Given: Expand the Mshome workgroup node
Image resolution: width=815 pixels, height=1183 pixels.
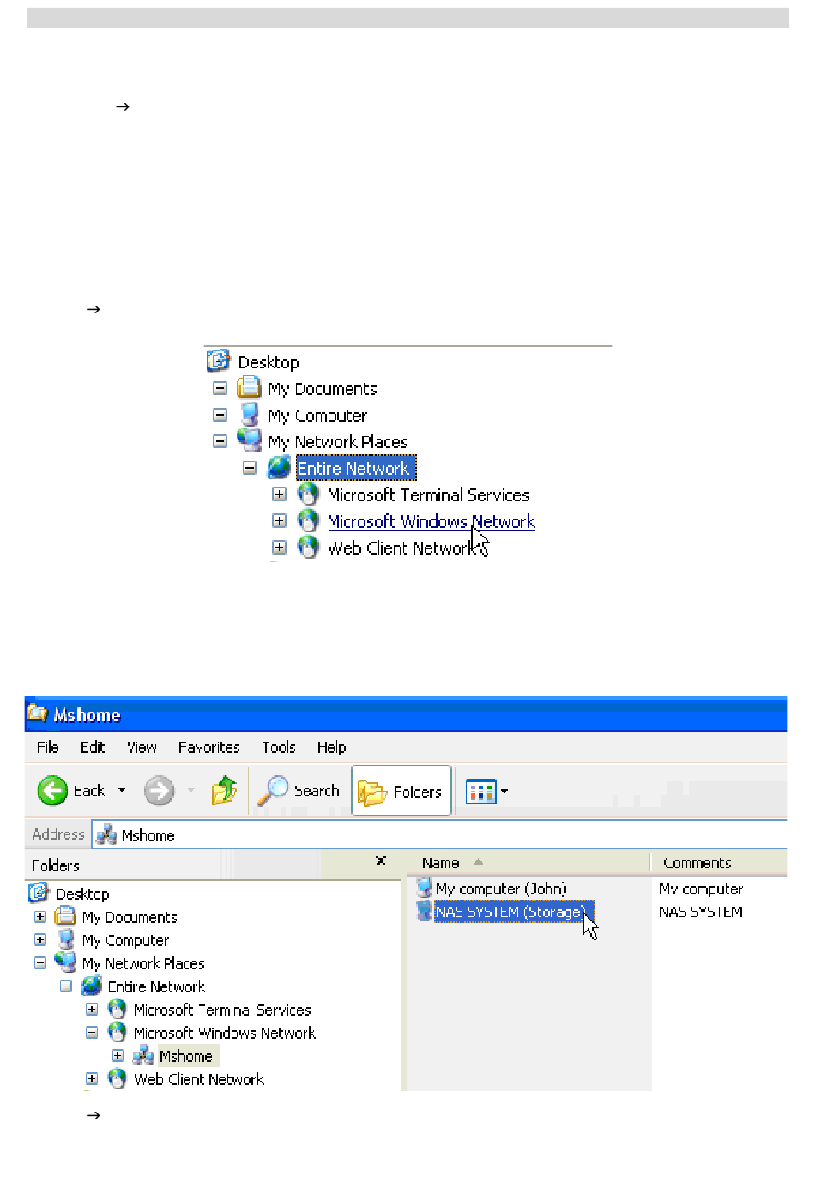Looking at the screenshot, I should click(118, 1056).
